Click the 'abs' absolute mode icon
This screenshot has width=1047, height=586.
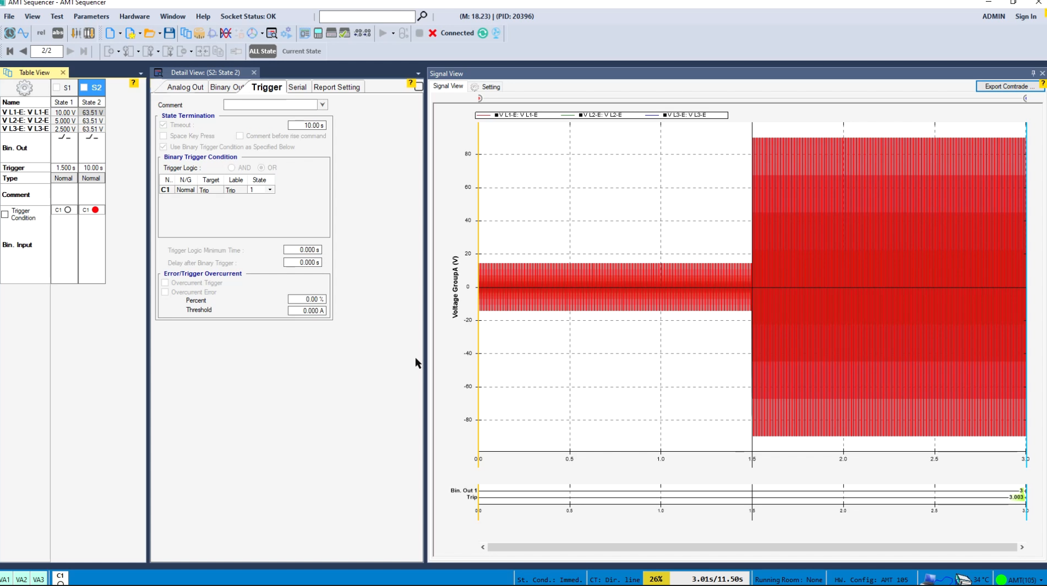57,33
